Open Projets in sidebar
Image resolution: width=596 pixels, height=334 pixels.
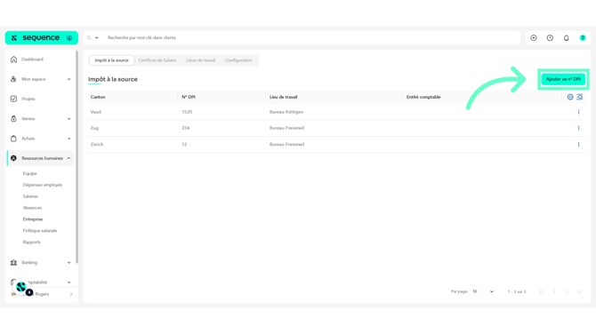28,99
